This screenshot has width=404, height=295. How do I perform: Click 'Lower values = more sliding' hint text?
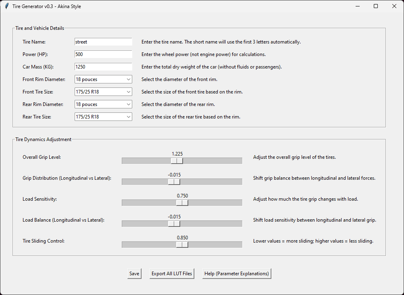click(313, 241)
